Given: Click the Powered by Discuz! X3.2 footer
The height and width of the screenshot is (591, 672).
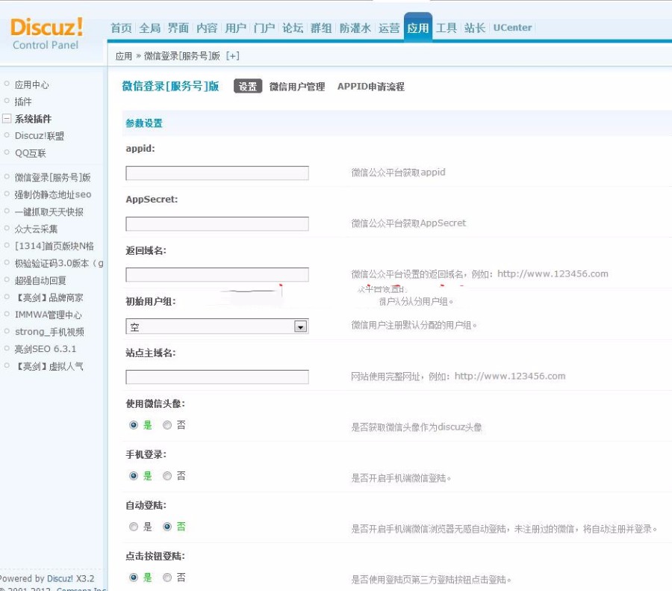Looking at the screenshot, I should [46, 578].
